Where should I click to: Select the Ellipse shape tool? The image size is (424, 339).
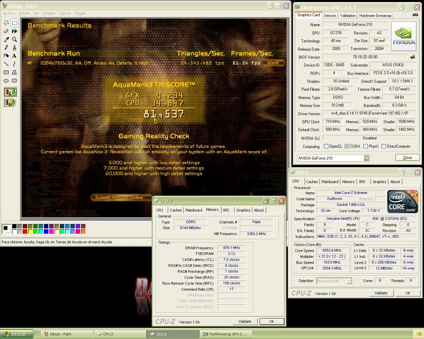click(x=6, y=81)
